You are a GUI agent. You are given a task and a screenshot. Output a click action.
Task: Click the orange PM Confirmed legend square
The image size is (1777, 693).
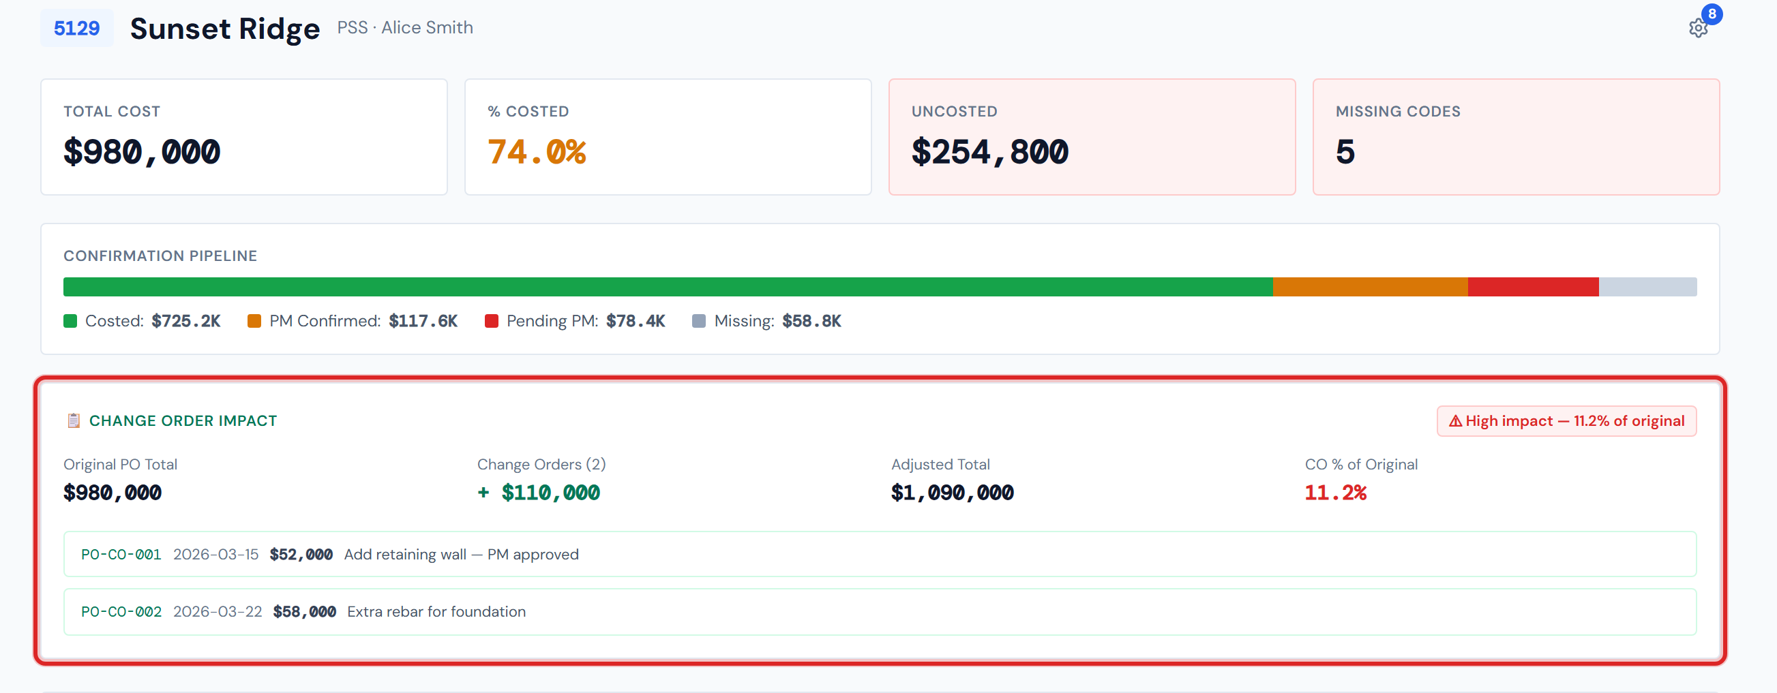(x=254, y=321)
